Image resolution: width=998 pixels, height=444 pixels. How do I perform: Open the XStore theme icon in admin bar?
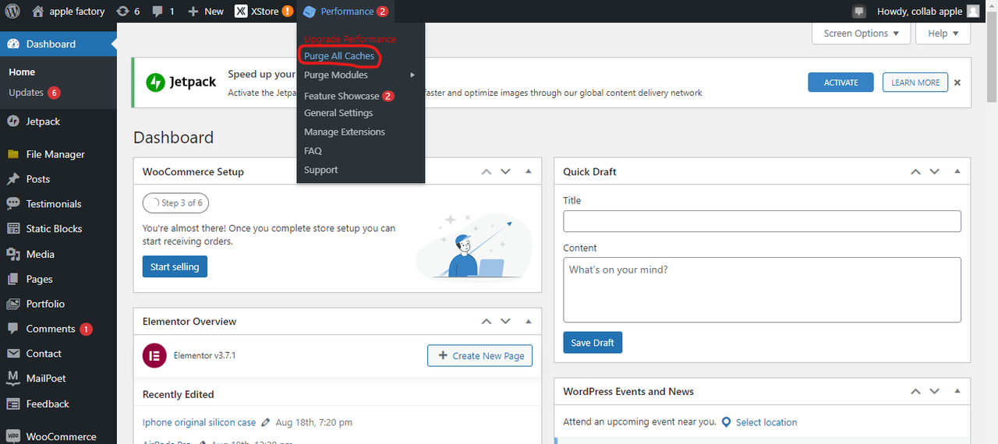coord(242,11)
